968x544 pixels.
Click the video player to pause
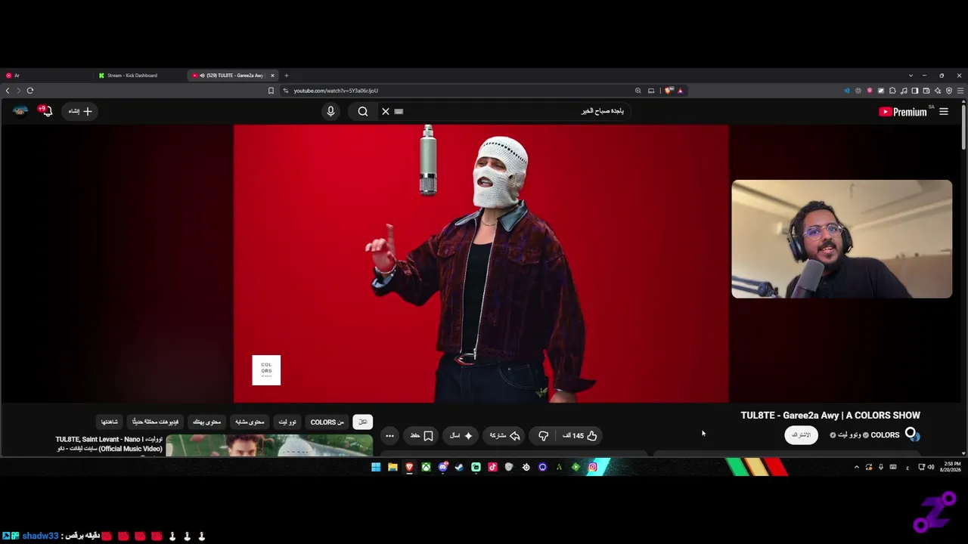pyautogui.click(x=481, y=264)
